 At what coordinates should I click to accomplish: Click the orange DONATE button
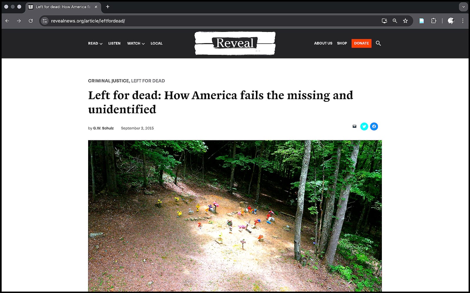click(x=361, y=43)
